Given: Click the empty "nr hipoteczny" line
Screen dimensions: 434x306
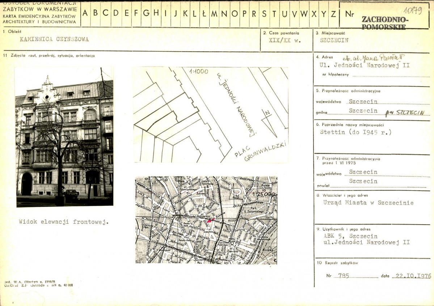Looking at the screenshot, I should (x=389, y=75).
